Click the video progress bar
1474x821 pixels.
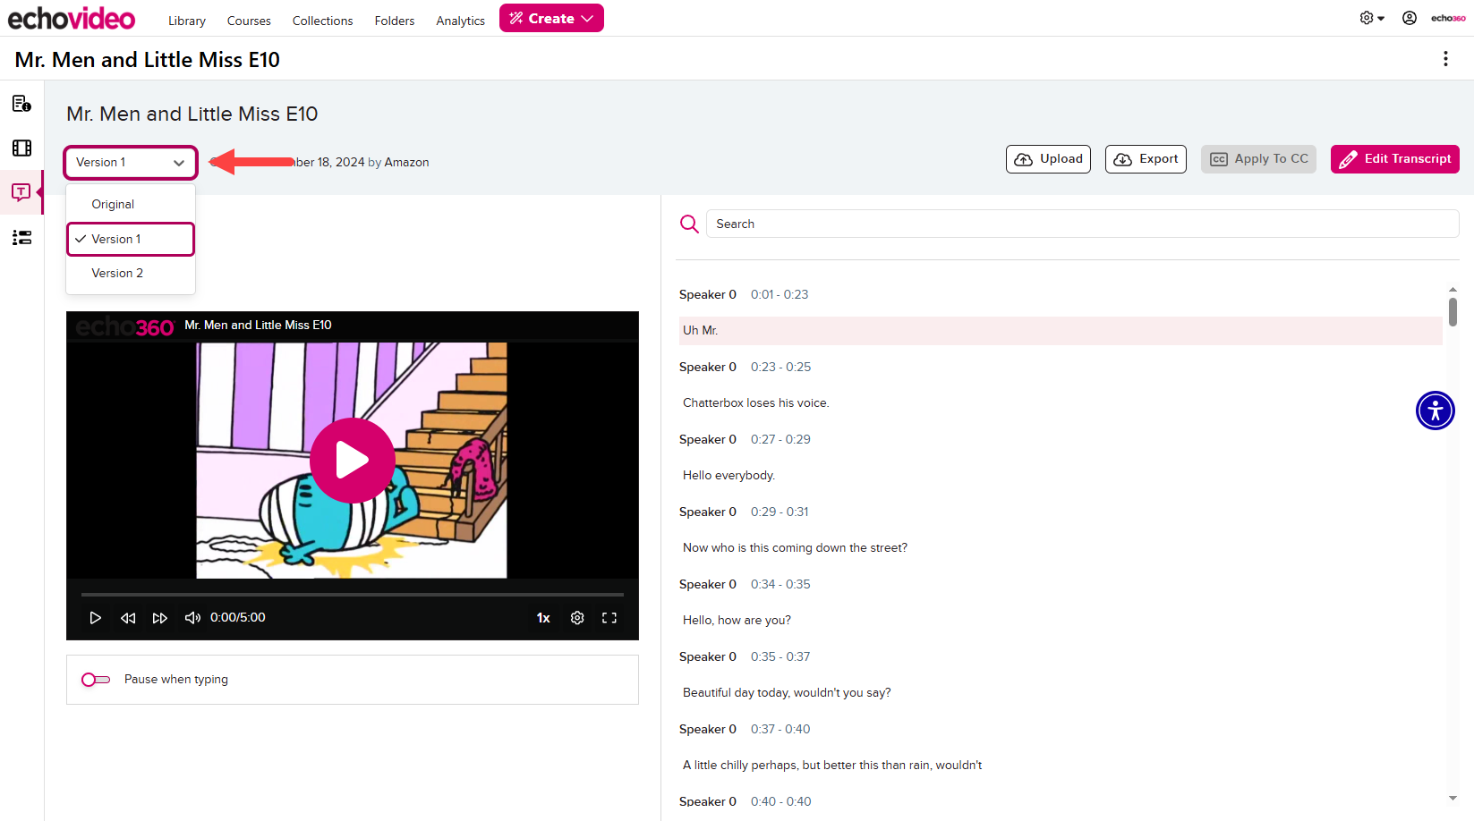(352, 594)
